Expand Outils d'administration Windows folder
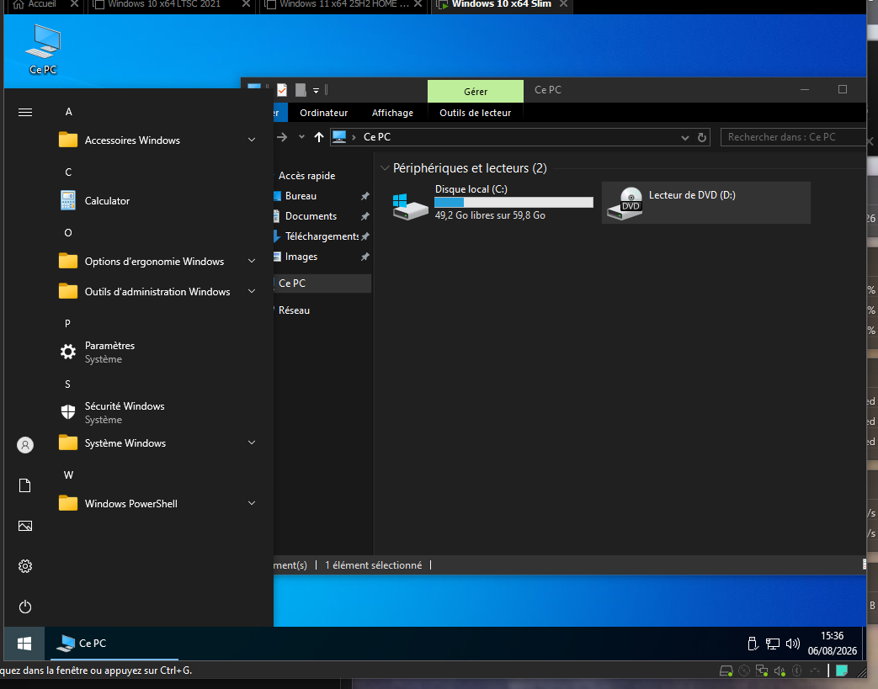The image size is (878, 689). (x=252, y=292)
